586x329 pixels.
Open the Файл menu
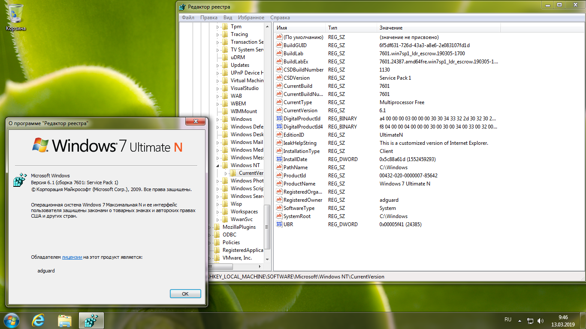click(188, 18)
